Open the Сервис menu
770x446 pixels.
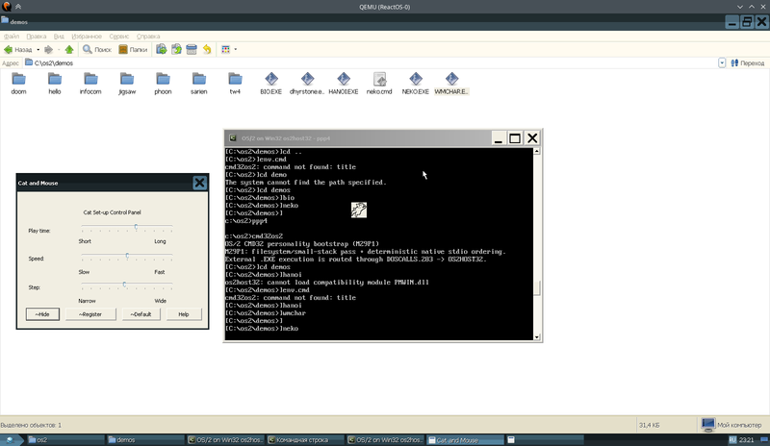click(x=118, y=37)
